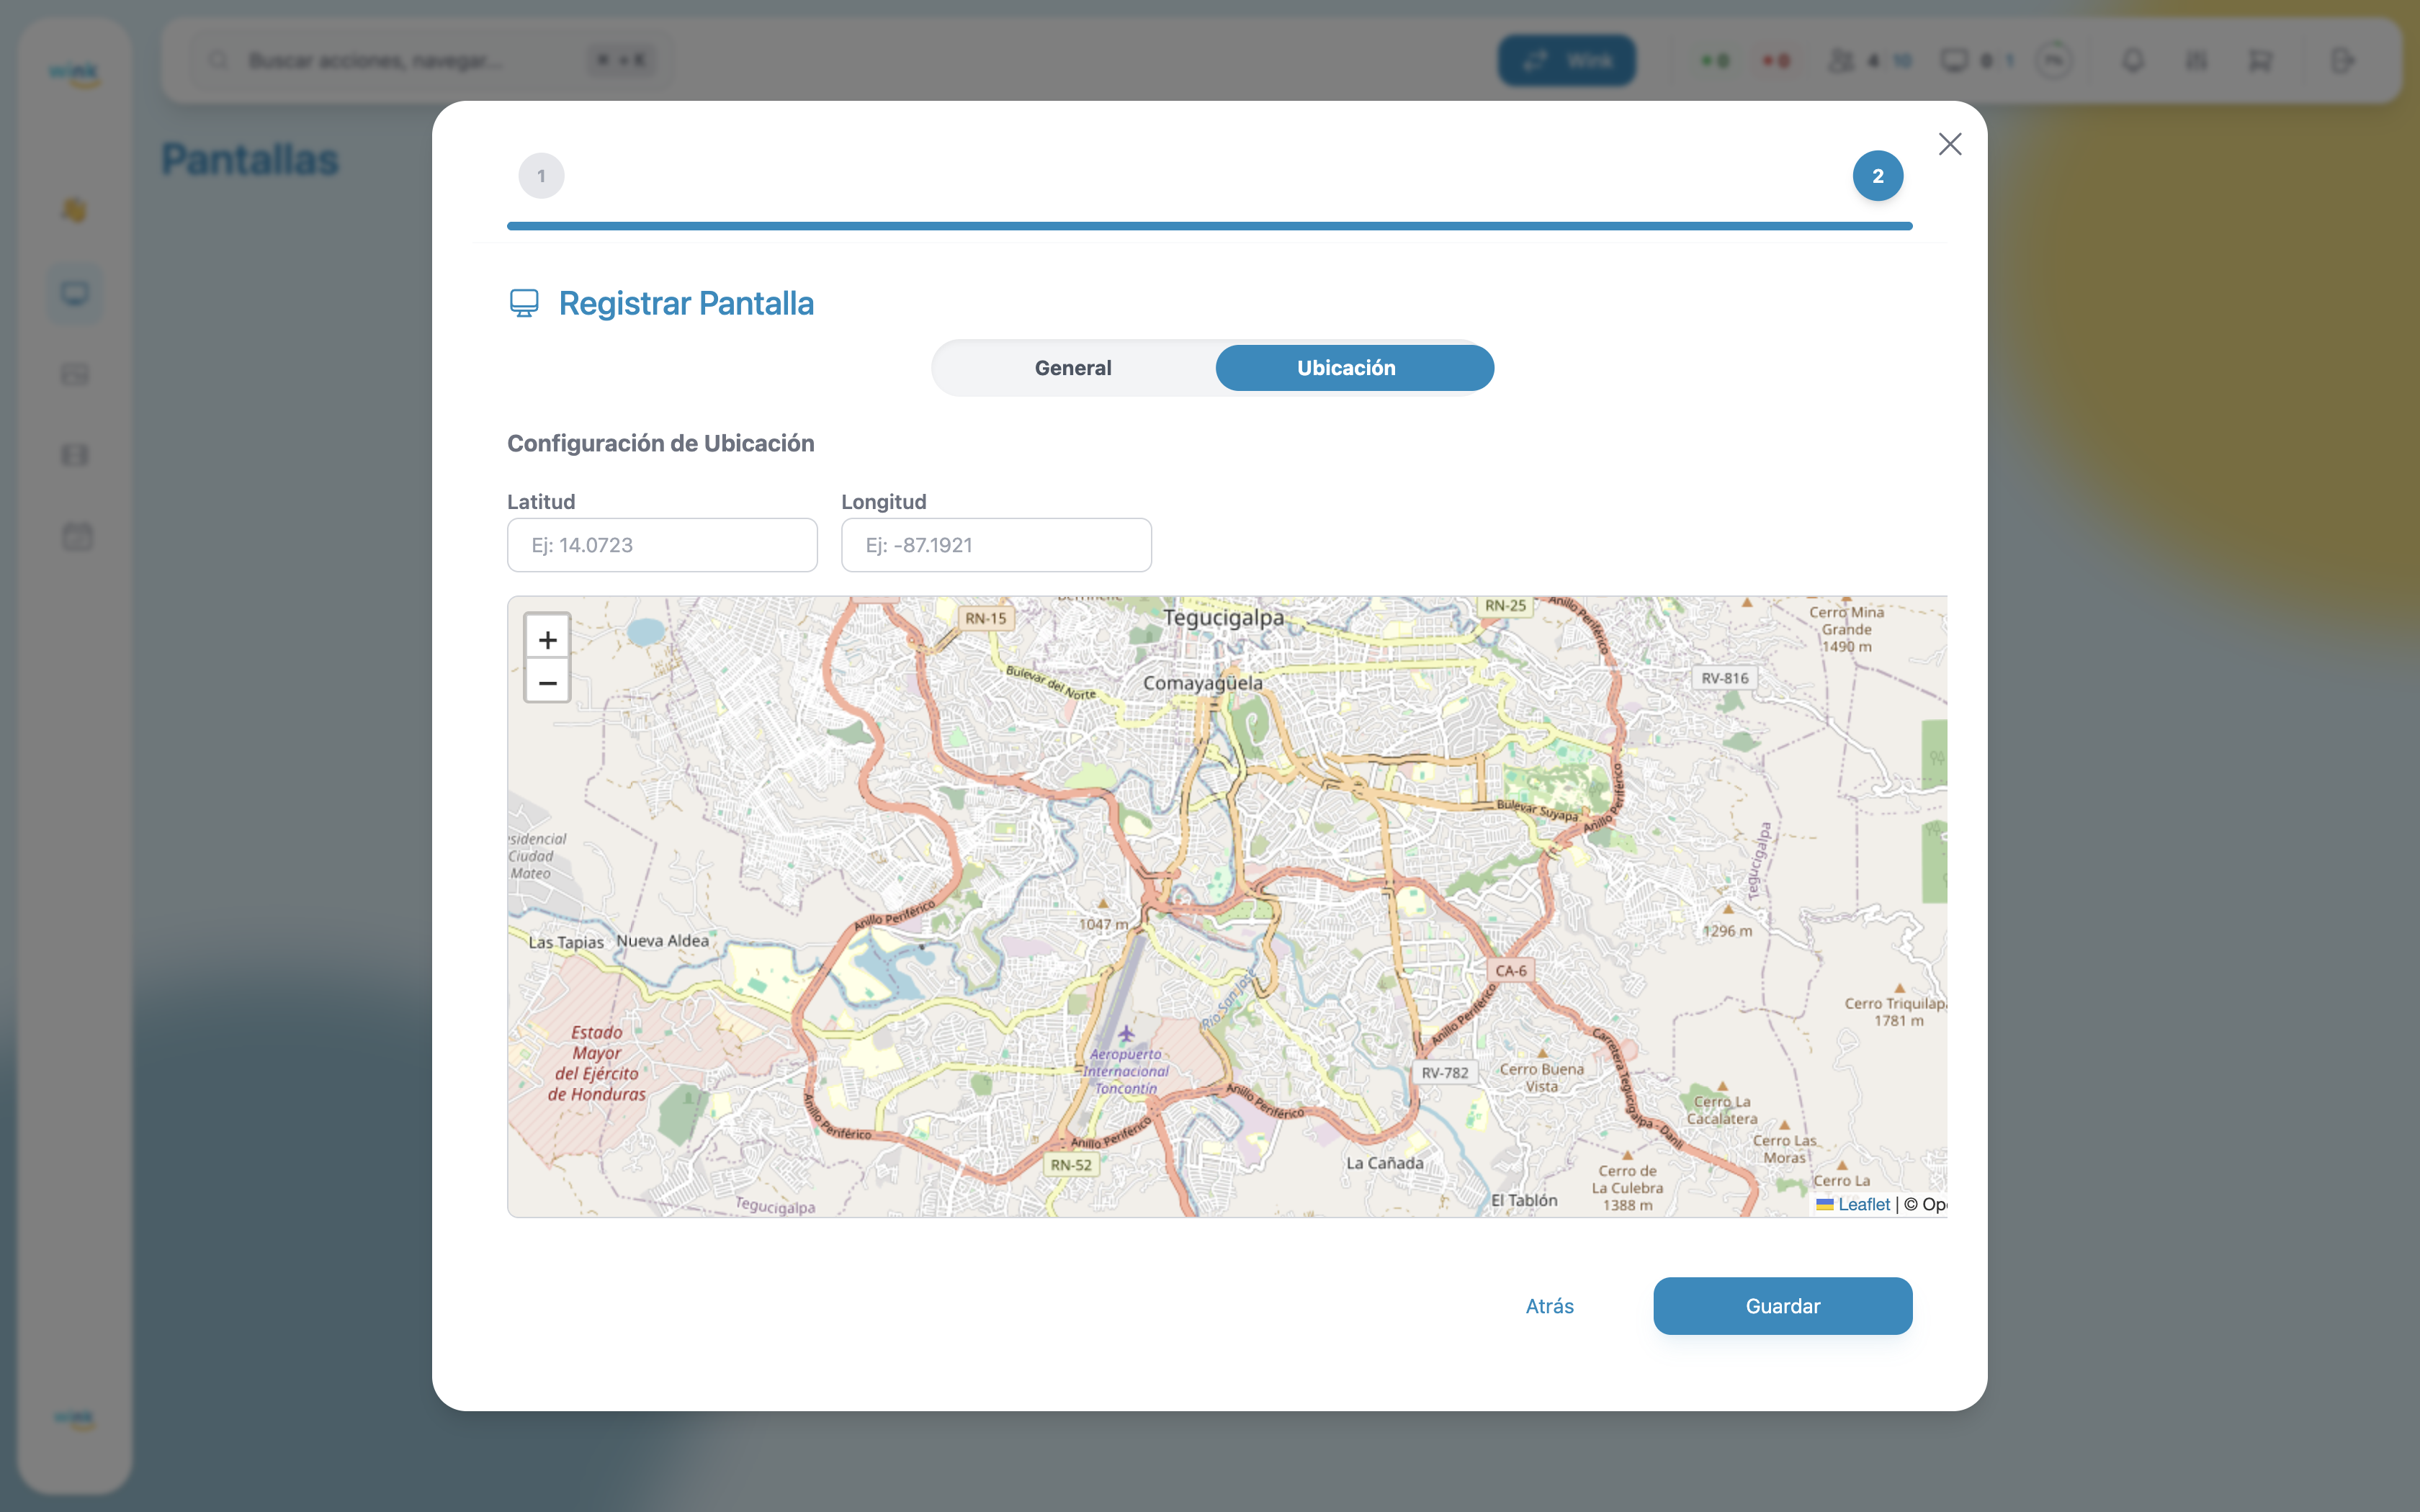Click the Cerro Buena Vista map label
The image size is (2420, 1512).
click(1541, 1077)
